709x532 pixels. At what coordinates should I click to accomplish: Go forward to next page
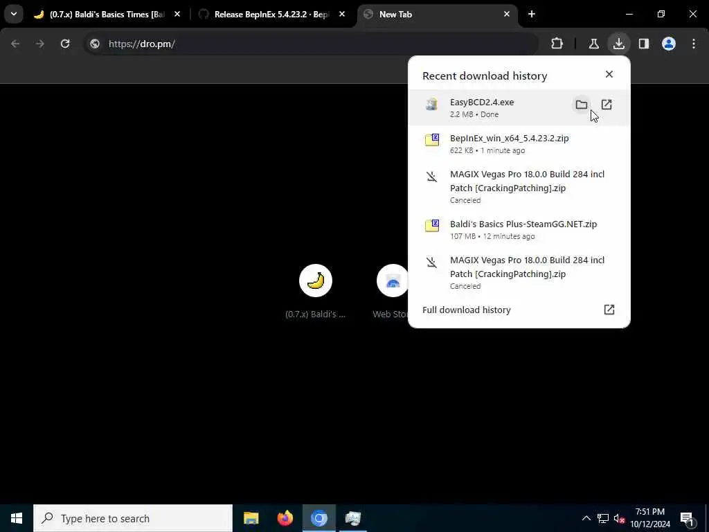pyautogui.click(x=40, y=44)
